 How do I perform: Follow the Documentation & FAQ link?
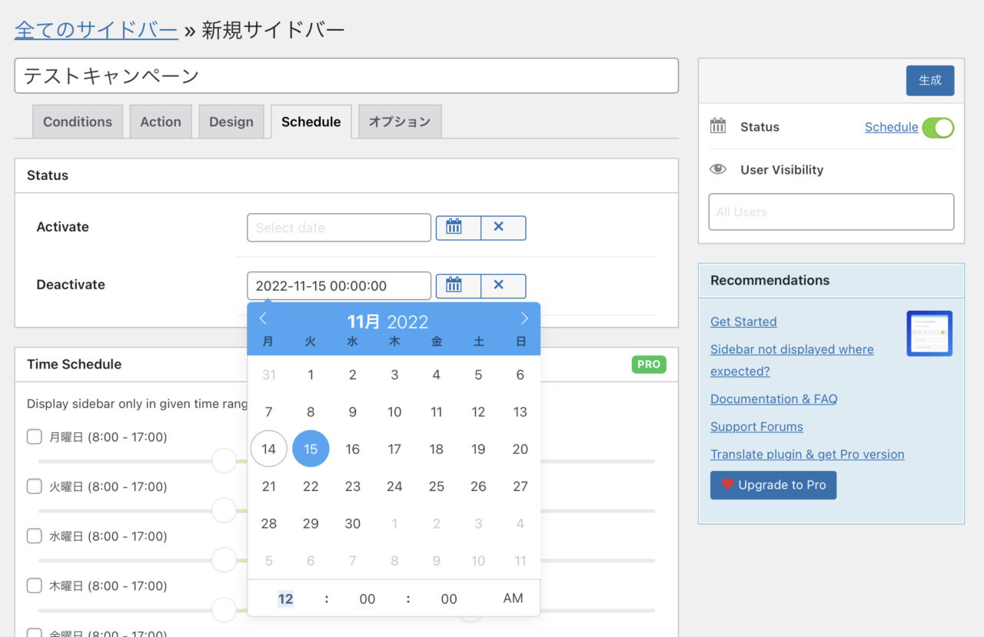click(x=773, y=399)
